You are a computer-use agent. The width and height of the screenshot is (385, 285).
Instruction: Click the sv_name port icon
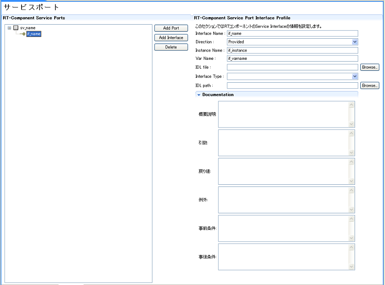point(16,28)
